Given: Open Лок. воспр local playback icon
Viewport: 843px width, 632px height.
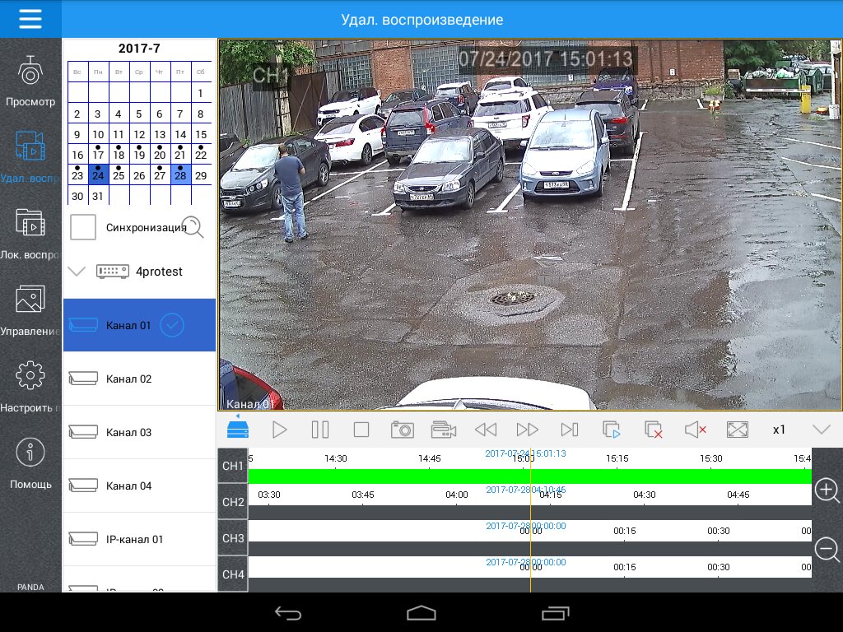Looking at the screenshot, I should click(x=30, y=222).
